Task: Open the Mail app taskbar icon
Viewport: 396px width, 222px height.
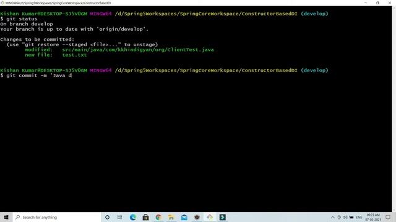Action: (184, 217)
